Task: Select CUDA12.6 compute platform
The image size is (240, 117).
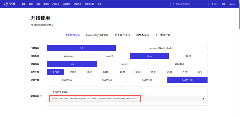Action: [147, 80]
